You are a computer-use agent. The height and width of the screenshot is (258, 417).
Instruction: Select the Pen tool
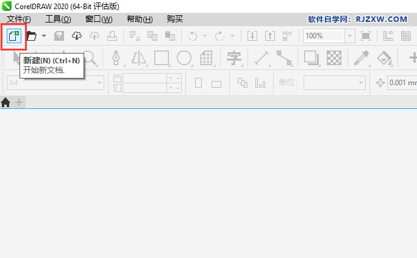click(x=116, y=58)
